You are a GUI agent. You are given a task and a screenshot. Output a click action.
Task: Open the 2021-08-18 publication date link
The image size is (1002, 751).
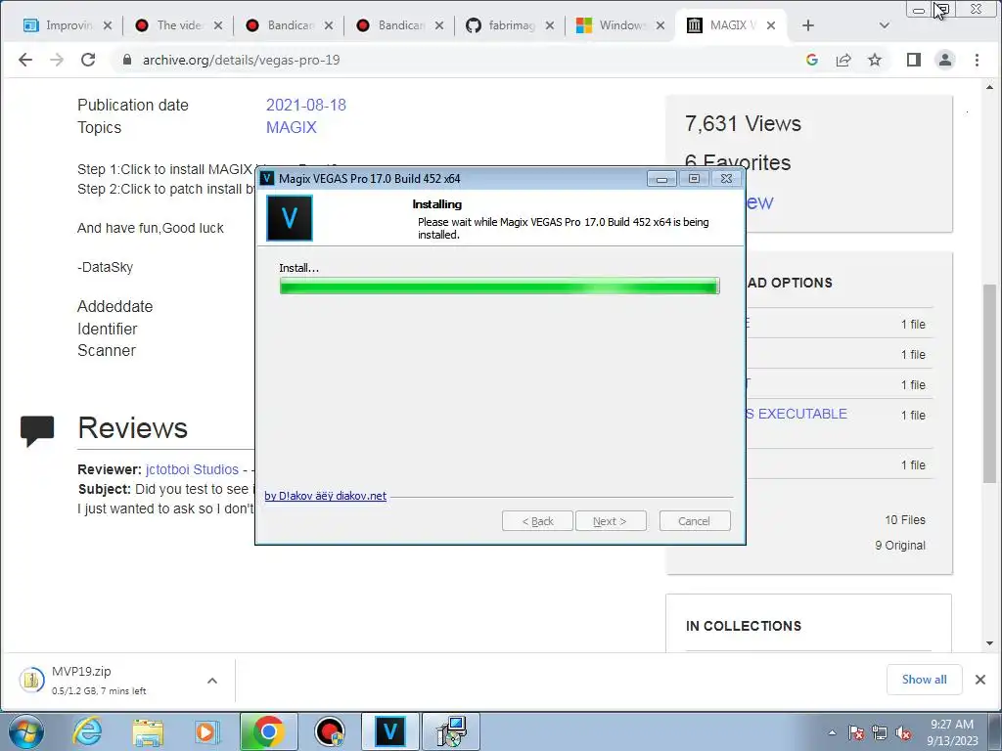[x=306, y=105]
